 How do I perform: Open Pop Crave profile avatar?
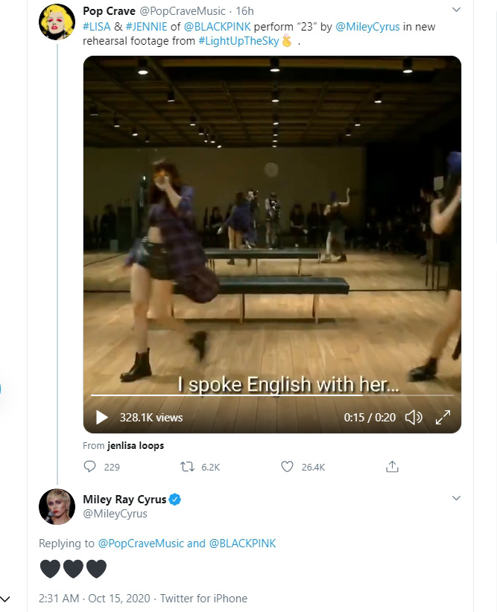57,22
